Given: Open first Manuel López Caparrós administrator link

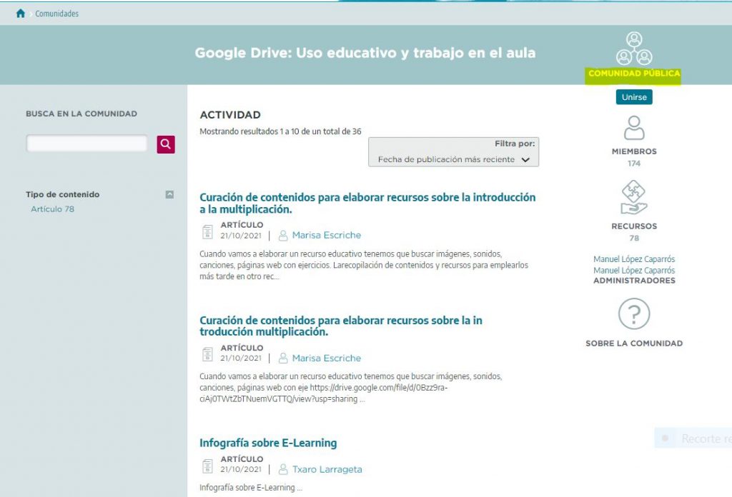Looking at the screenshot, I should (634, 258).
